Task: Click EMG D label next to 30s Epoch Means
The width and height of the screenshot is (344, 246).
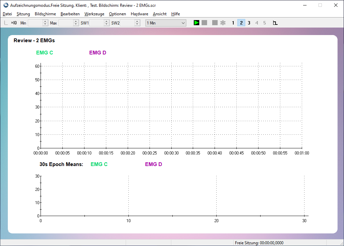Action: point(154,164)
